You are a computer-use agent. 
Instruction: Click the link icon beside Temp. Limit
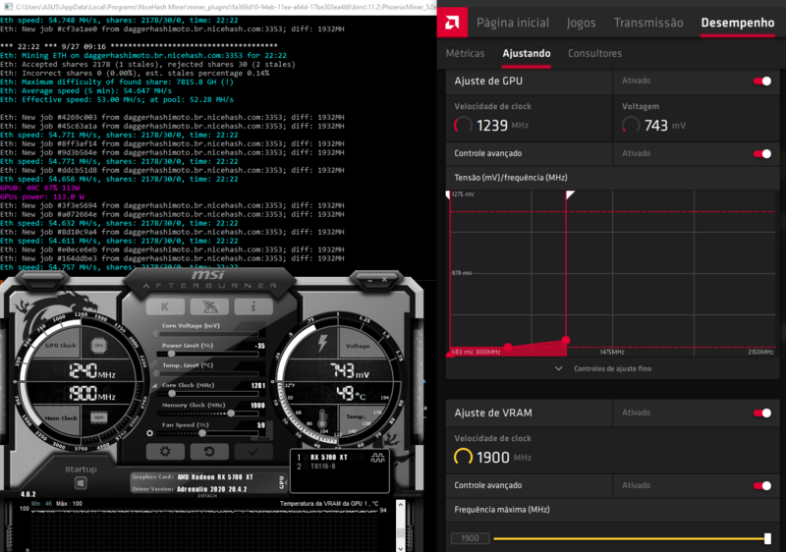tap(154, 365)
